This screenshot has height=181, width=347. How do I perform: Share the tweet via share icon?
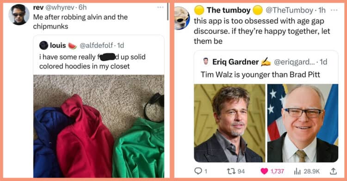coord(333,171)
